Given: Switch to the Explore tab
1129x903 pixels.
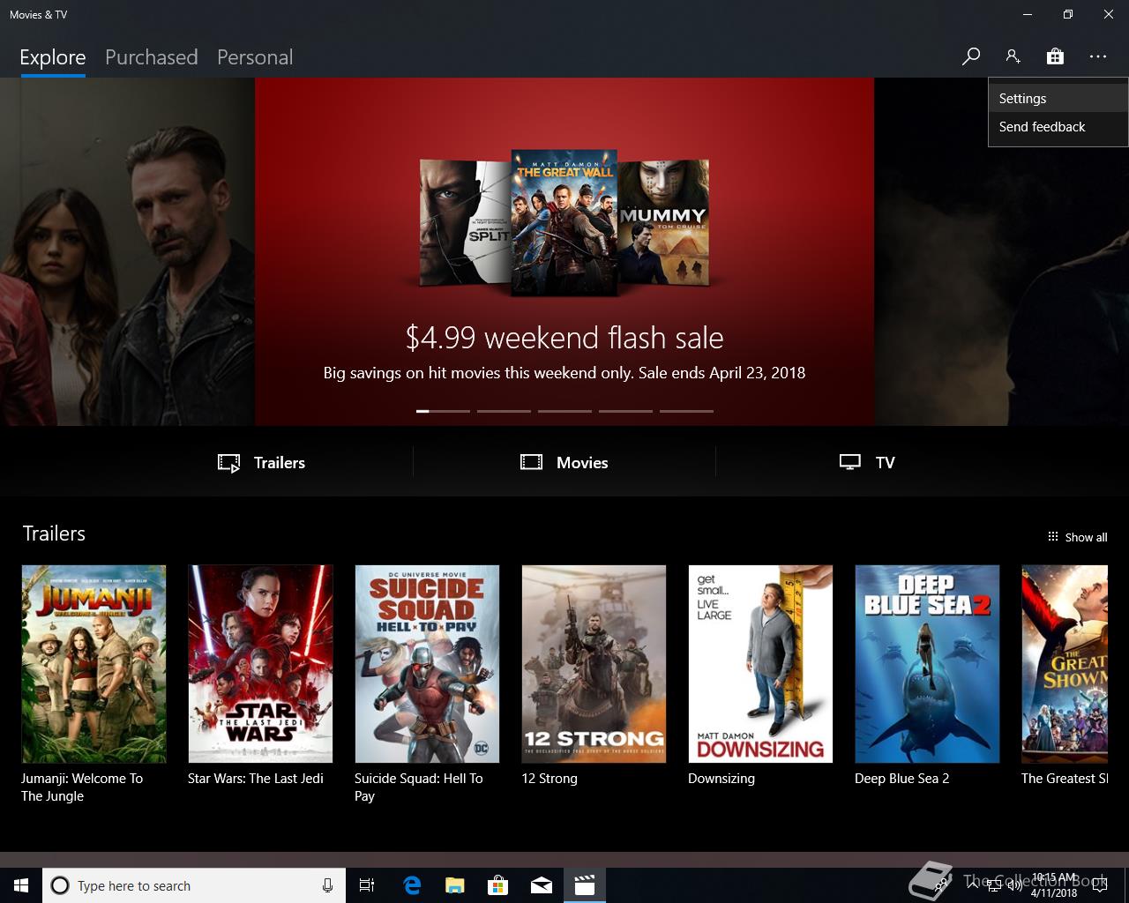Looking at the screenshot, I should (53, 57).
